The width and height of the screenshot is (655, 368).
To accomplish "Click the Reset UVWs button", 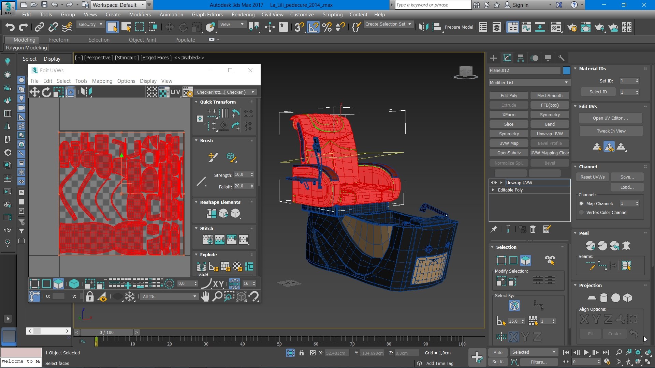I will click(593, 177).
